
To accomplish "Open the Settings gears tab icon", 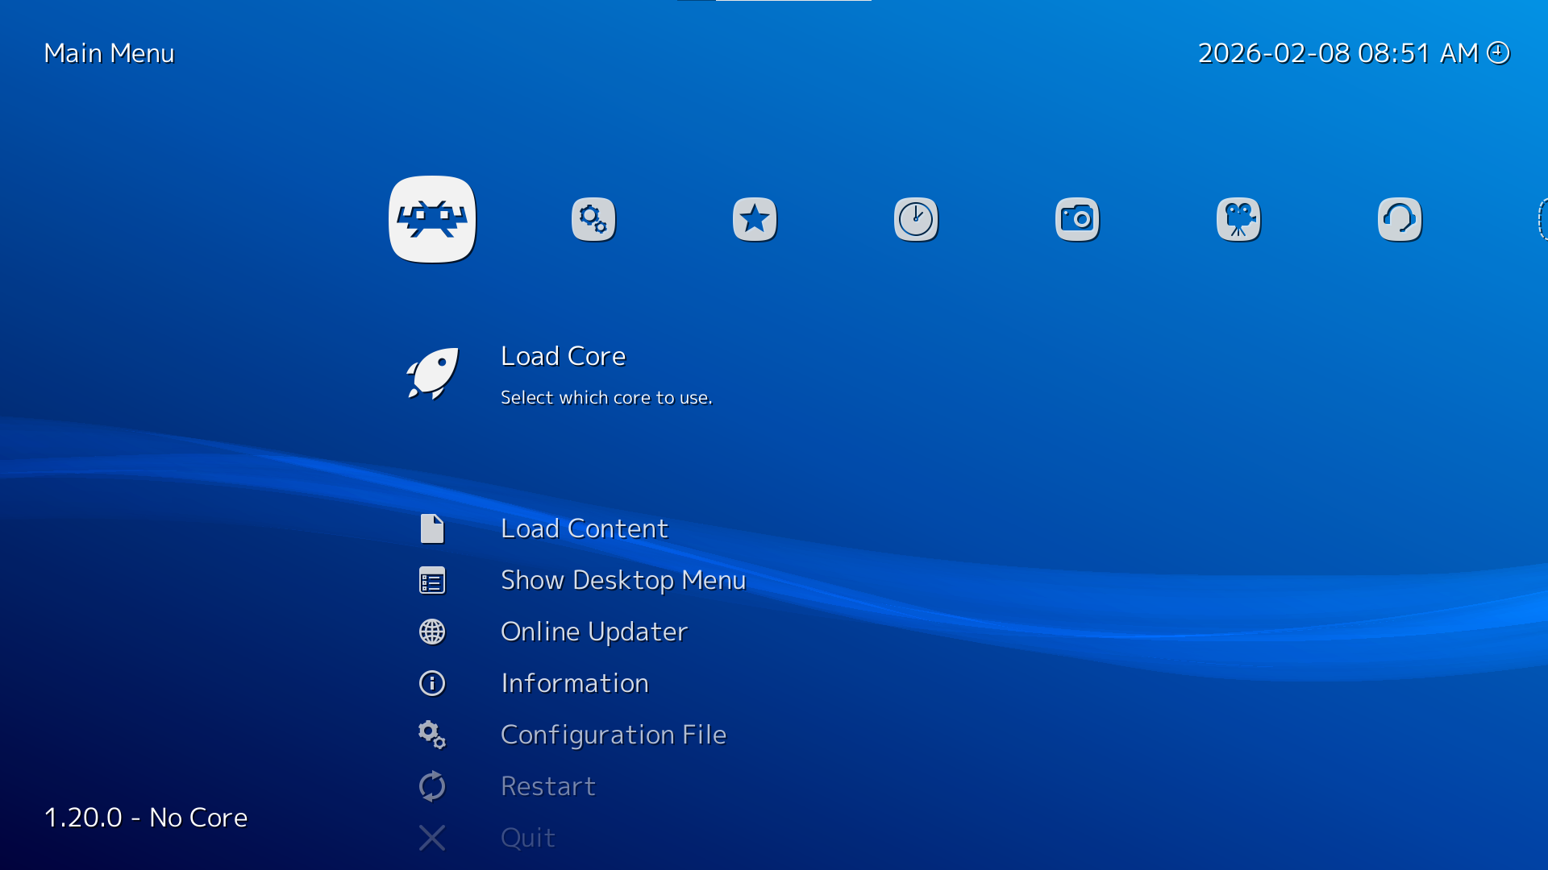I will click(x=593, y=219).
